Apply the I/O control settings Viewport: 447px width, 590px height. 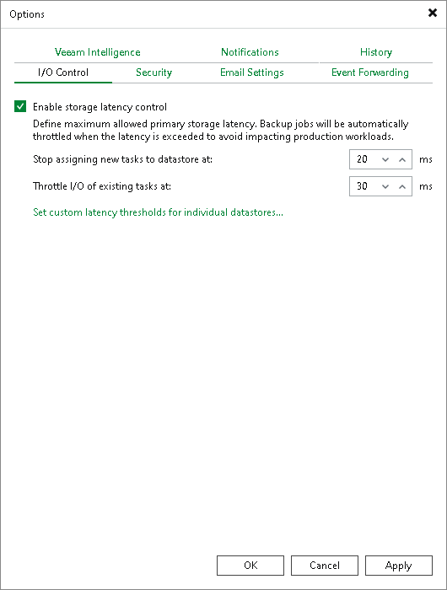(399, 566)
